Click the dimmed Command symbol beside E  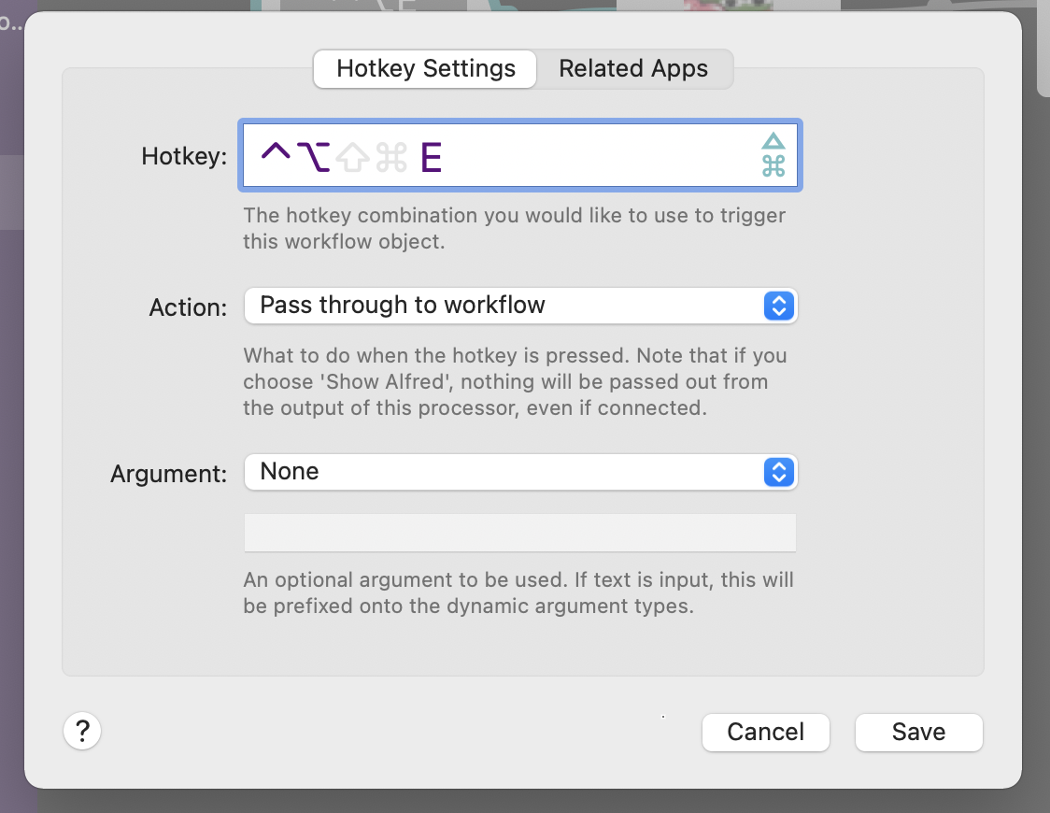tap(391, 157)
